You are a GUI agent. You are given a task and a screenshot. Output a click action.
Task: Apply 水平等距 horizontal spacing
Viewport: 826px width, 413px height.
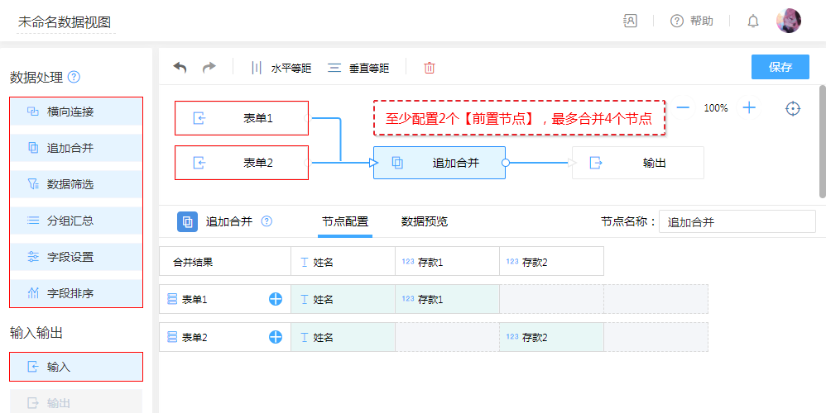(281, 68)
